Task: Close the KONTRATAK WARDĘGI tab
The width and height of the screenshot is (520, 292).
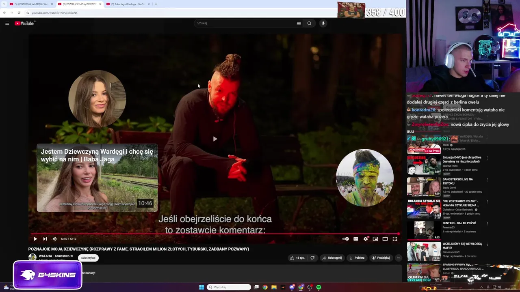Action: point(52,4)
